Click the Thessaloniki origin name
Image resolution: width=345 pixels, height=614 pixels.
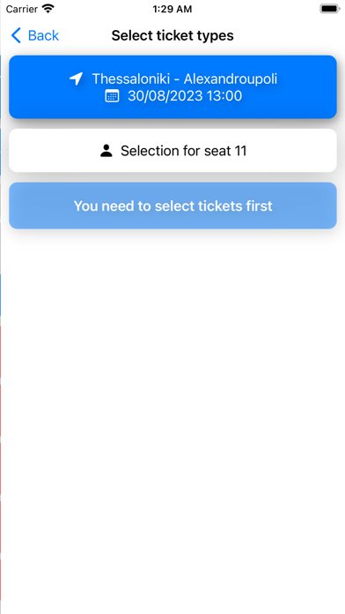[x=131, y=79]
